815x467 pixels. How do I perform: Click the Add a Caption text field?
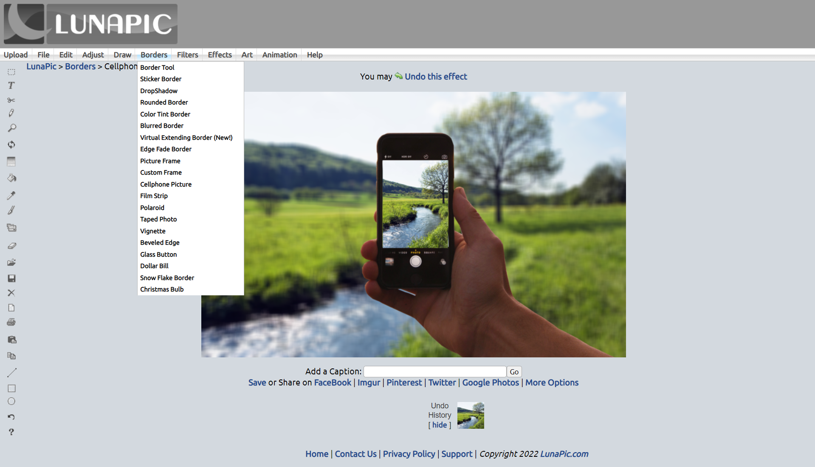(x=434, y=372)
